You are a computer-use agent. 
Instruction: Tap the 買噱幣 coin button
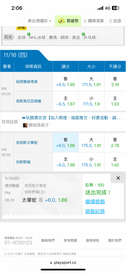click(x=68, y=21)
